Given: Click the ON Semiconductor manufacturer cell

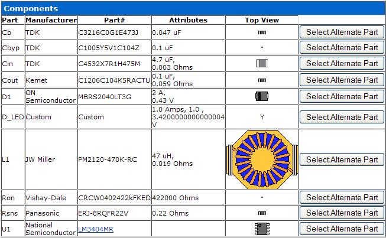Looking at the screenshot, I should [x=50, y=97].
